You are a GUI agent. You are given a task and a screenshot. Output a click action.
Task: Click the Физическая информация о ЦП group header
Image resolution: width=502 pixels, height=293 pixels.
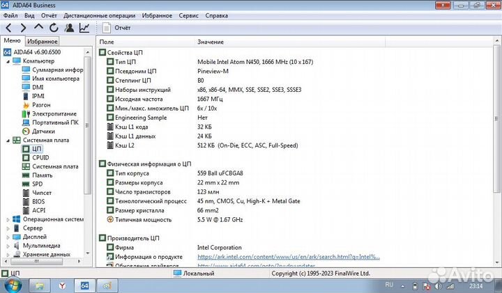(145, 164)
